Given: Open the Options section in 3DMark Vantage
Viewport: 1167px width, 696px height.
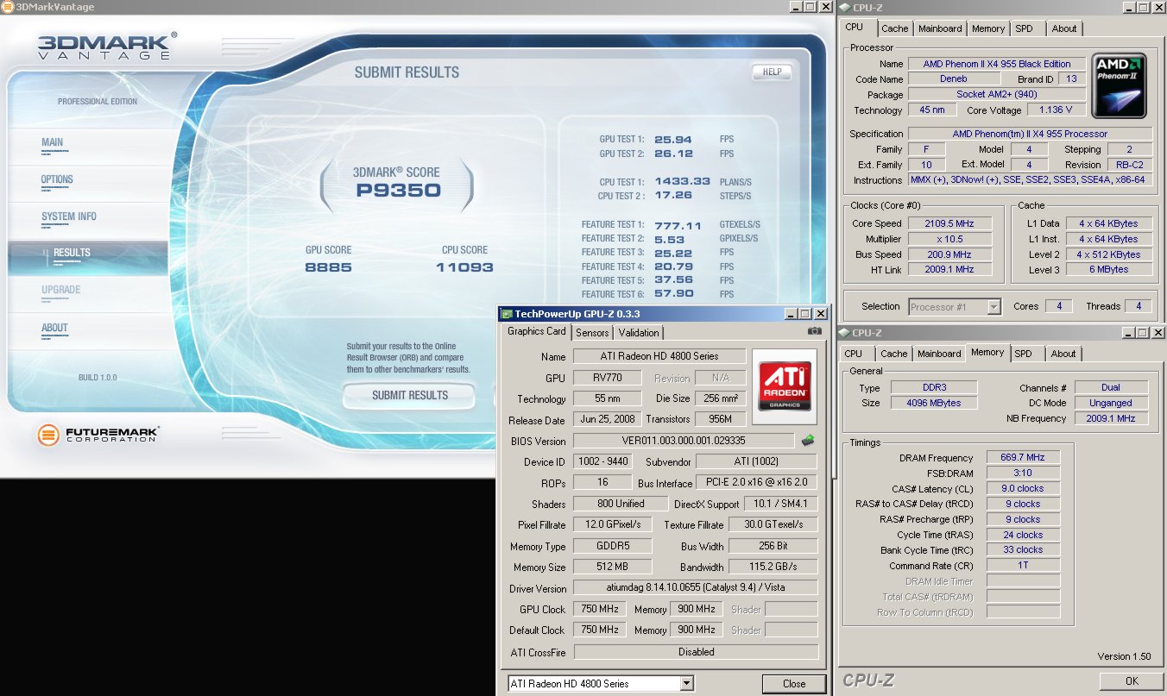Looking at the screenshot, I should point(57,179).
